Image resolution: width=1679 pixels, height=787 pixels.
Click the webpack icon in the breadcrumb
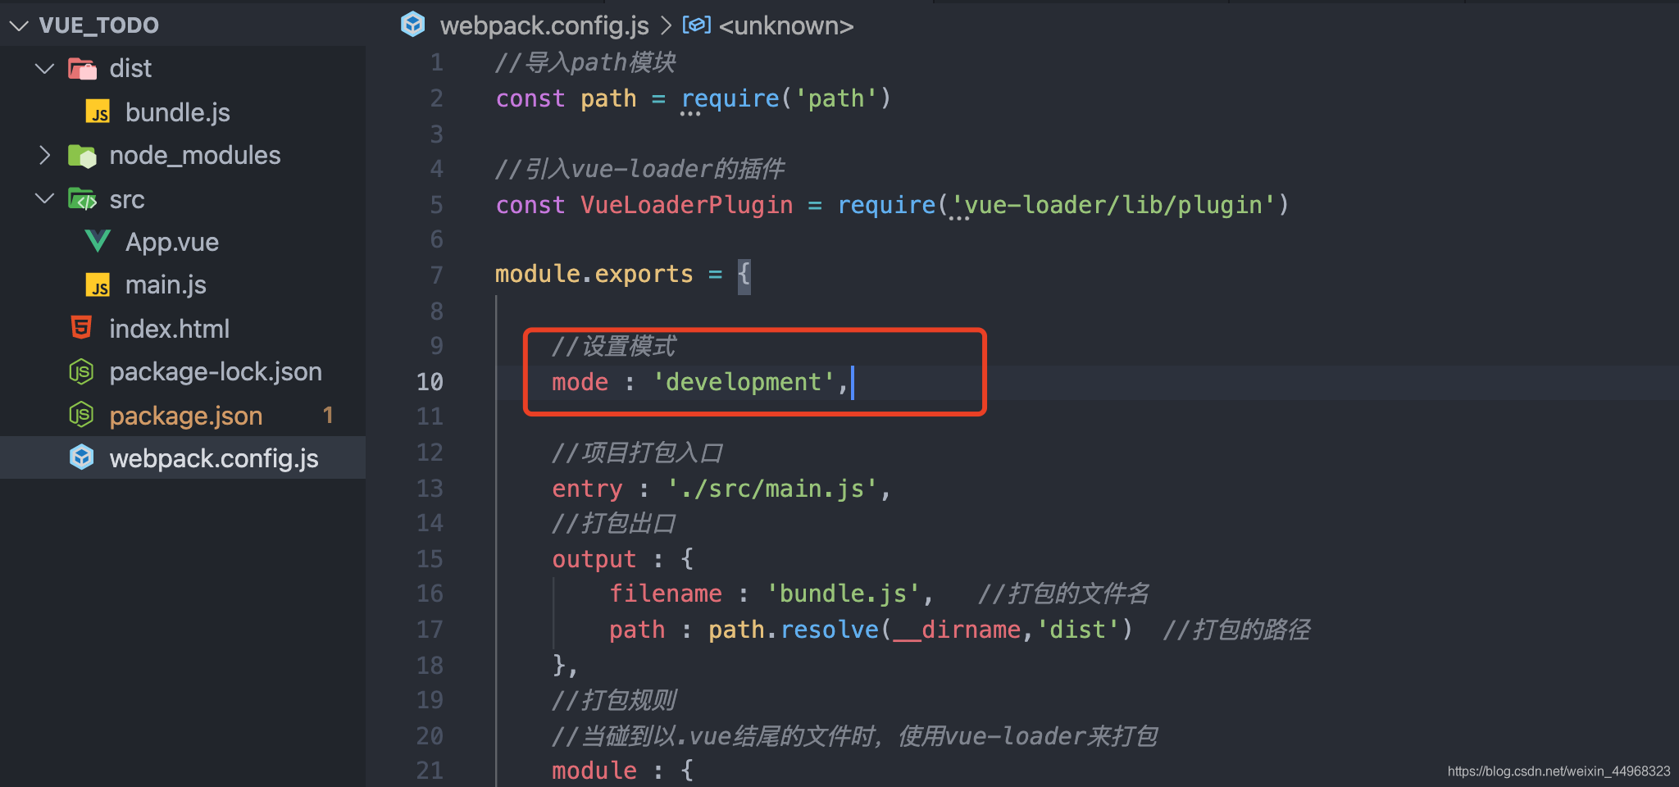point(413,25)
